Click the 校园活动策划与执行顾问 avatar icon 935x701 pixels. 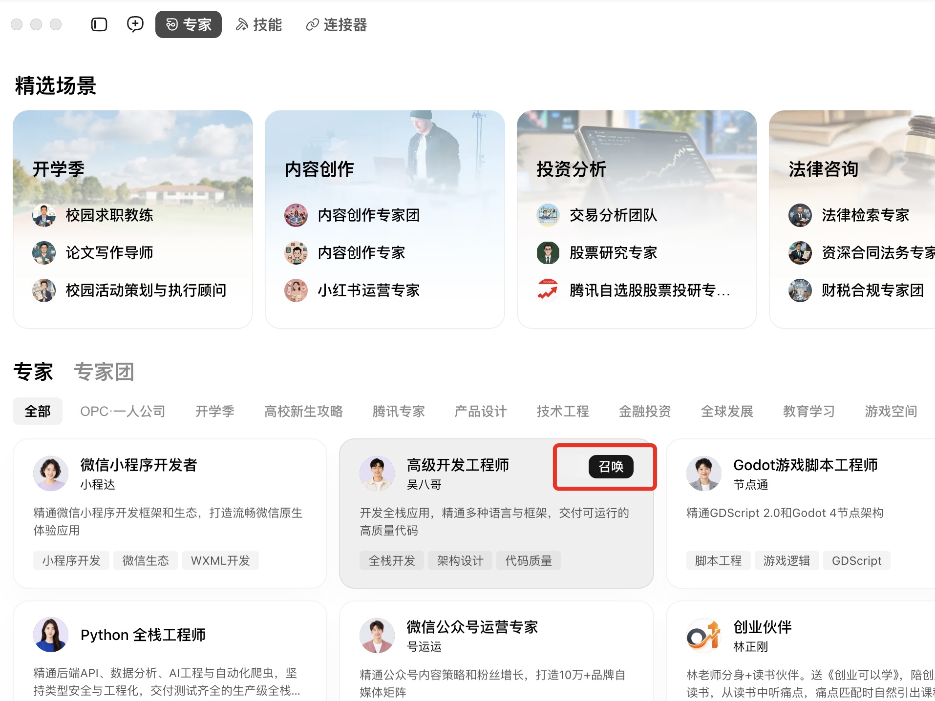coord(44,290)
